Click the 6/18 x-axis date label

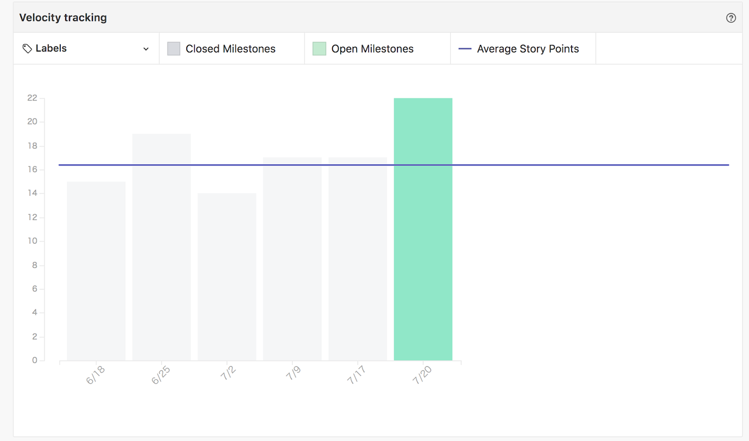(95, 375)
